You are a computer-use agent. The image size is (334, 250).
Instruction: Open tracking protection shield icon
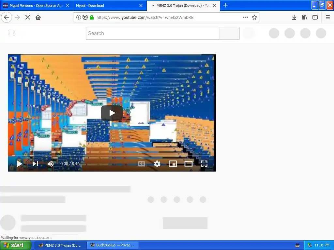85,17
